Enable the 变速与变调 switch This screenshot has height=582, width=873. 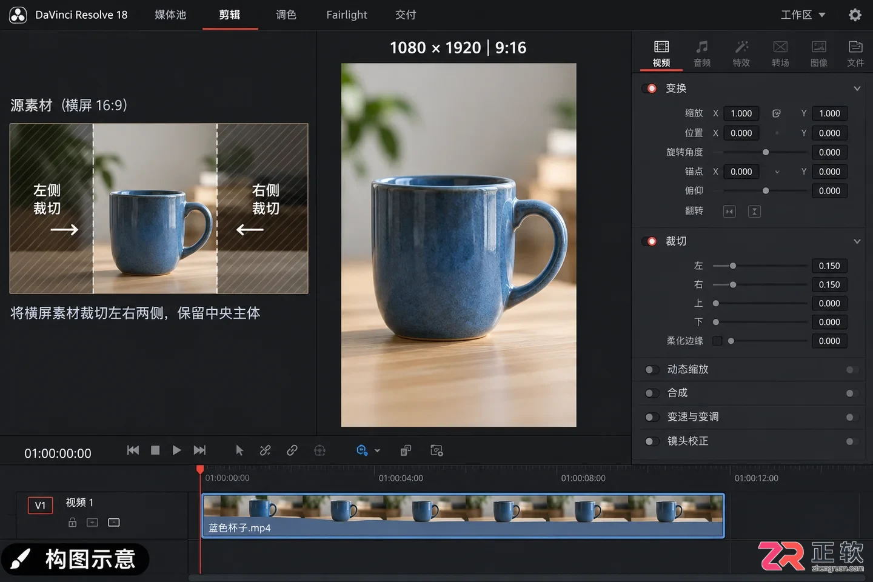point(652,417)
